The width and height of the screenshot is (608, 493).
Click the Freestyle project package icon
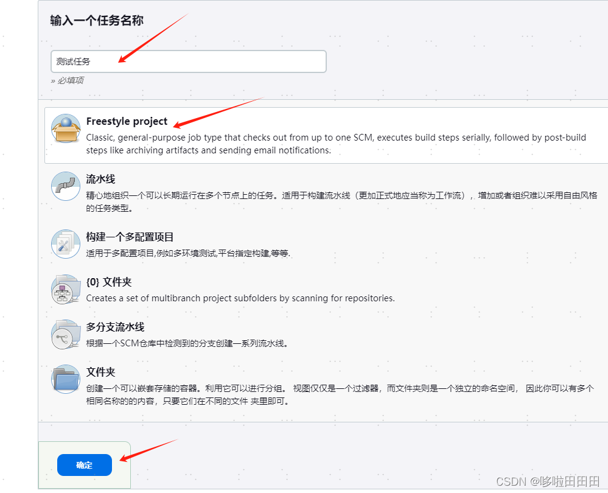click(65, 128)
